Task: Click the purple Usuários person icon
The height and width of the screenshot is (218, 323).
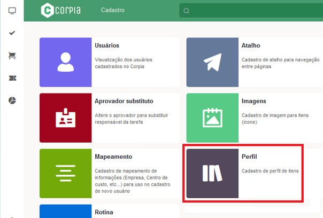Action: click(66, 63)
